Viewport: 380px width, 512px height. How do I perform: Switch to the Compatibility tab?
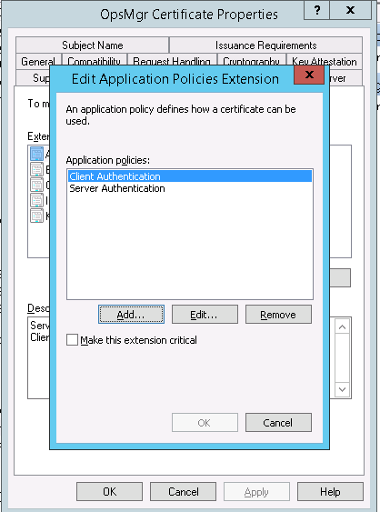coord(94,61)
